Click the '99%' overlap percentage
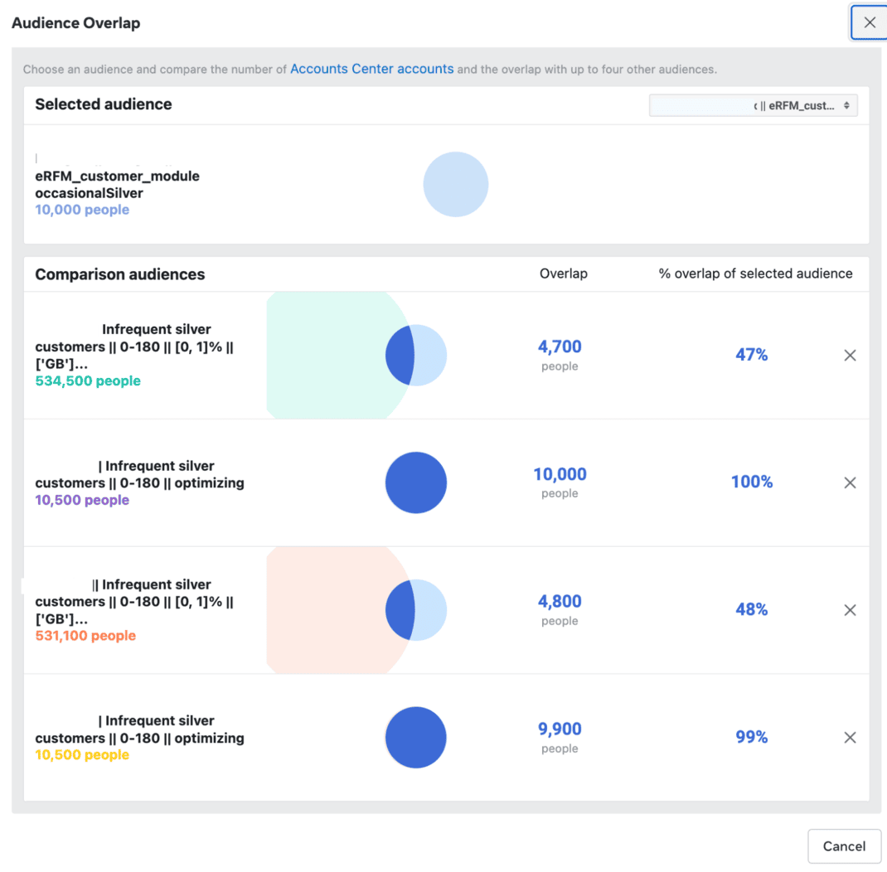 tap(751, 737)
